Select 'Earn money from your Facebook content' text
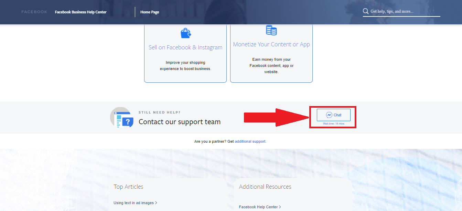Image resolution: width=462 pixels, height=211 pixels. 271,66
